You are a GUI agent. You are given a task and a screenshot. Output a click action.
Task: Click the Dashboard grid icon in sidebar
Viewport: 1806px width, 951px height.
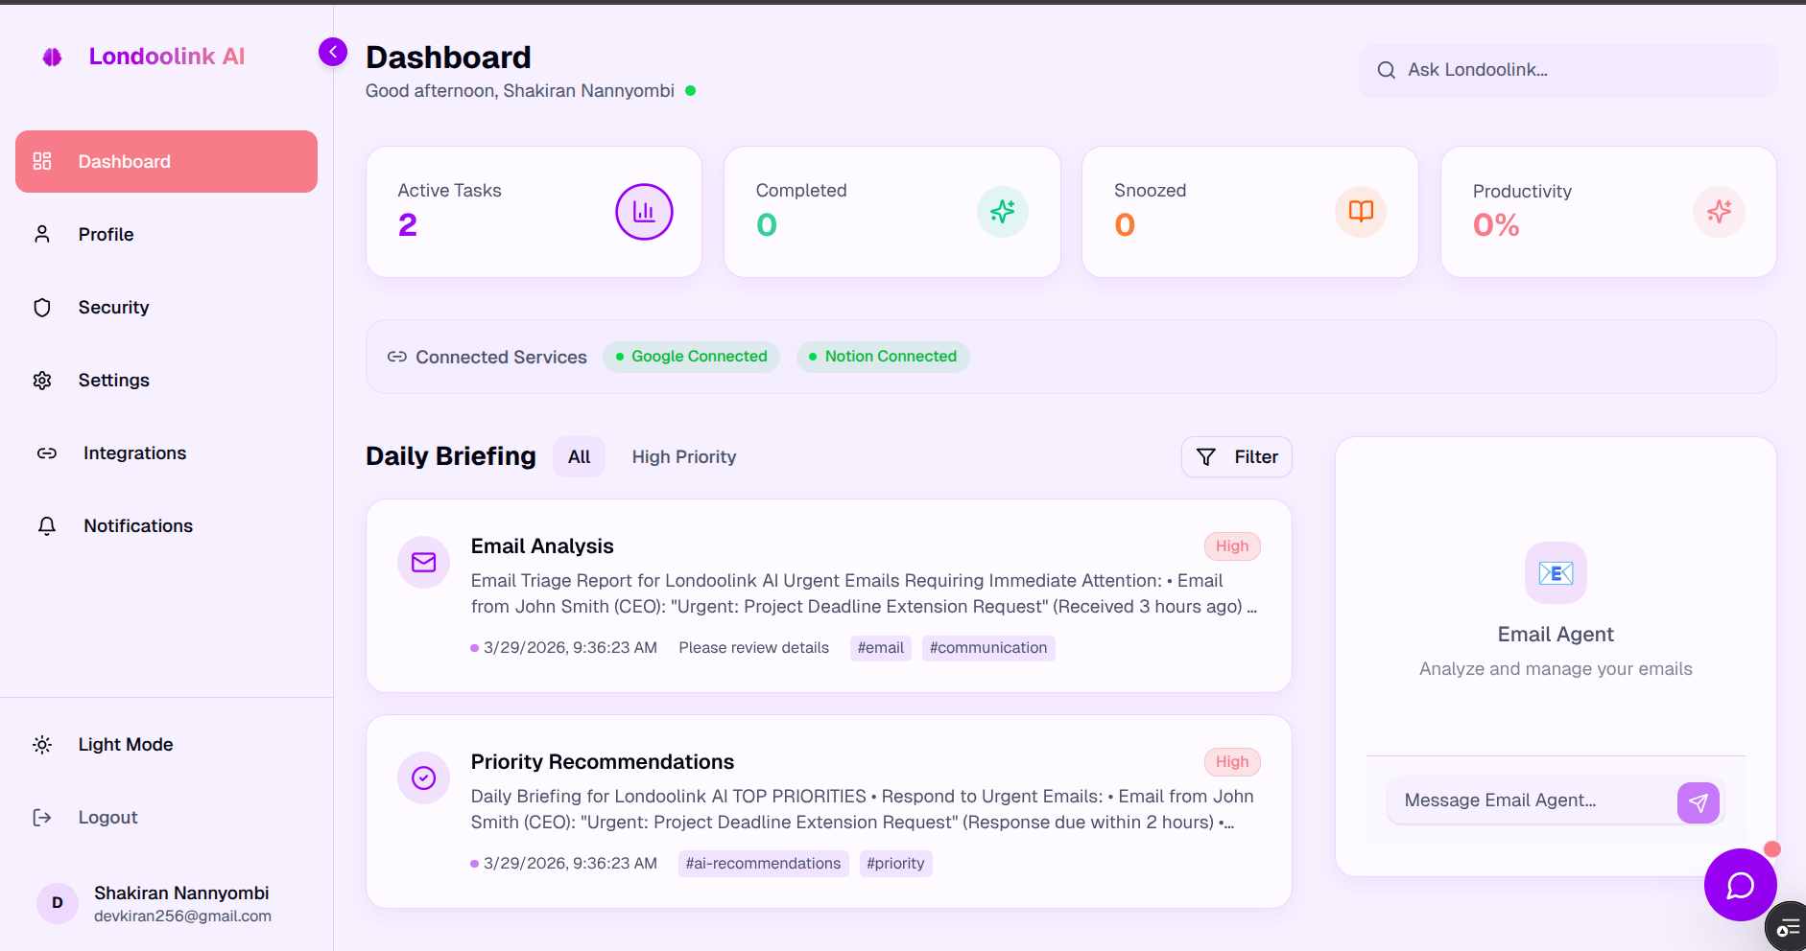(x=42, y=161)
